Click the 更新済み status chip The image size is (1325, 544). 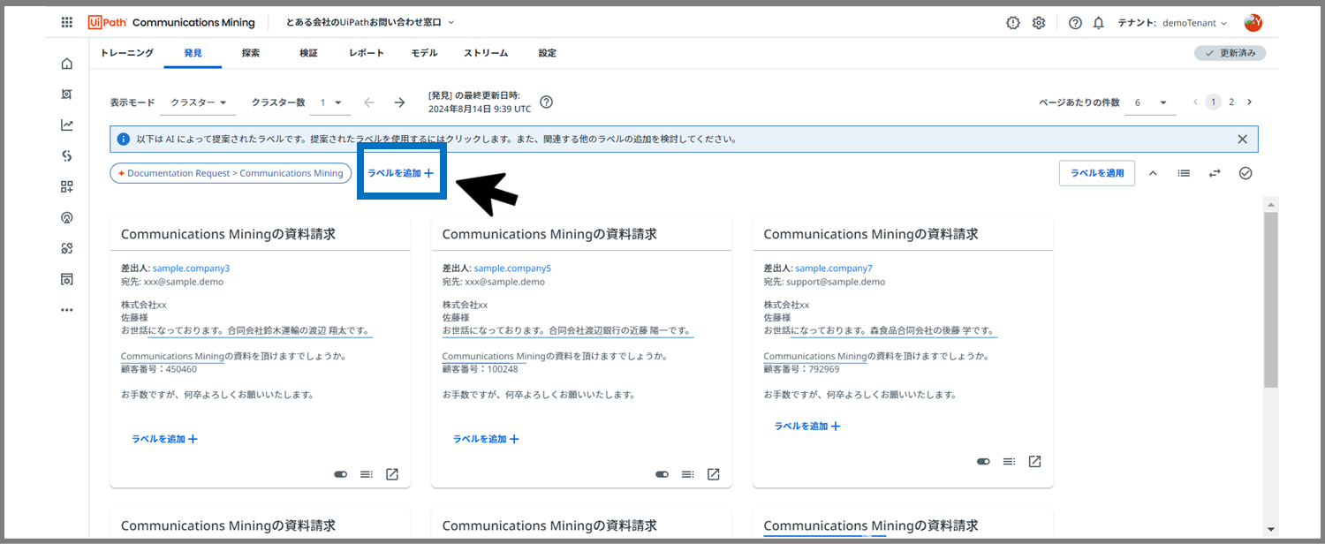tap(1230, 53)
